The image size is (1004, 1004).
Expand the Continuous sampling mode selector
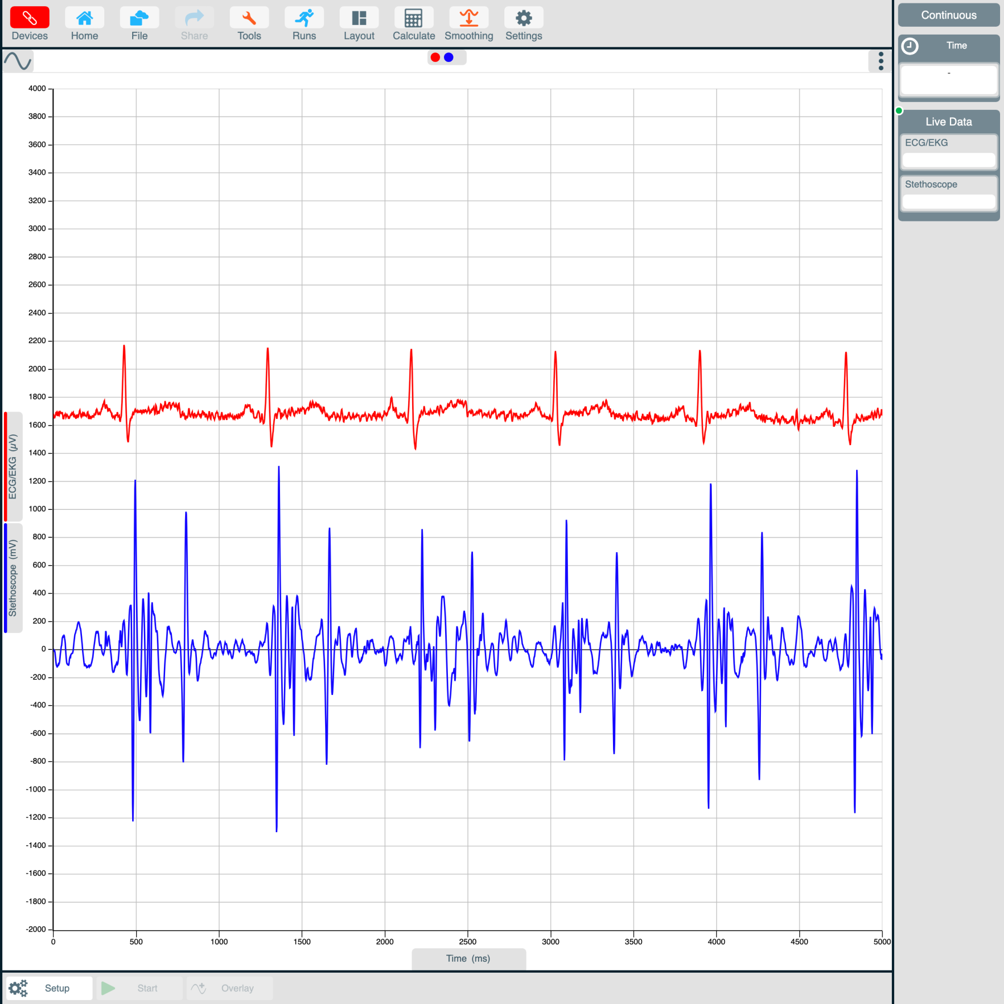948,15
